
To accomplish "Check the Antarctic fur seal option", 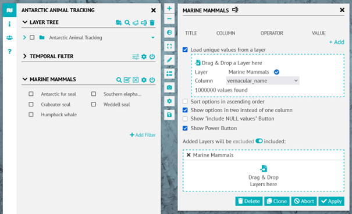I will [31, 94].
